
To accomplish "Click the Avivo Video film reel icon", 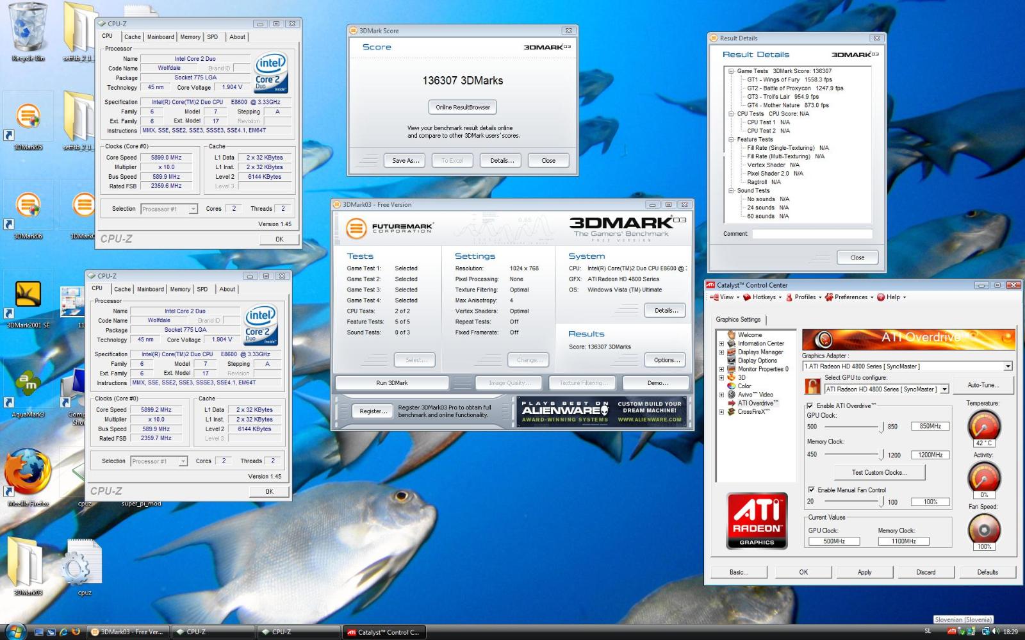I will (x=731, y=394).
